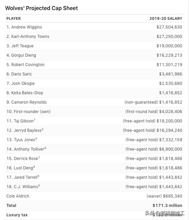189x220 pixels.
Task: Click footnote 1 beside Taj Gibson
Action: pos(35,119)
